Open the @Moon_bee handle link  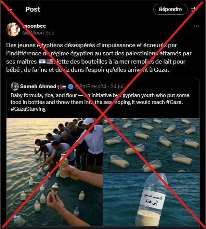[38, 33]
